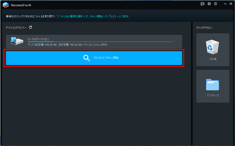Click the RecoveryFox AI logo icon
This screenshot has width=235, height=146.
coord(6,4)
